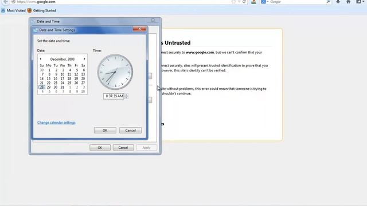Open the search engine selector icon
This screenshot has height=206, width=367.
264,2
